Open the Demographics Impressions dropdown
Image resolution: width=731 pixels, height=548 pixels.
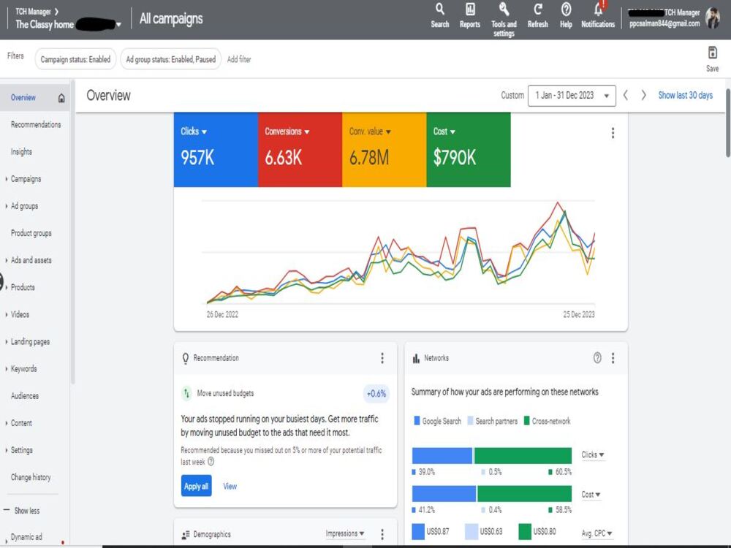click(345, 533)
